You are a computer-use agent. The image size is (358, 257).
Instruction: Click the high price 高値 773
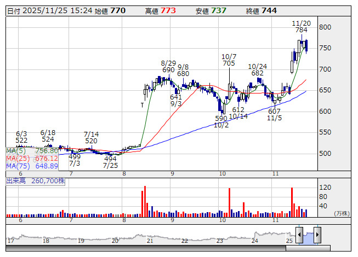[161, 11]
